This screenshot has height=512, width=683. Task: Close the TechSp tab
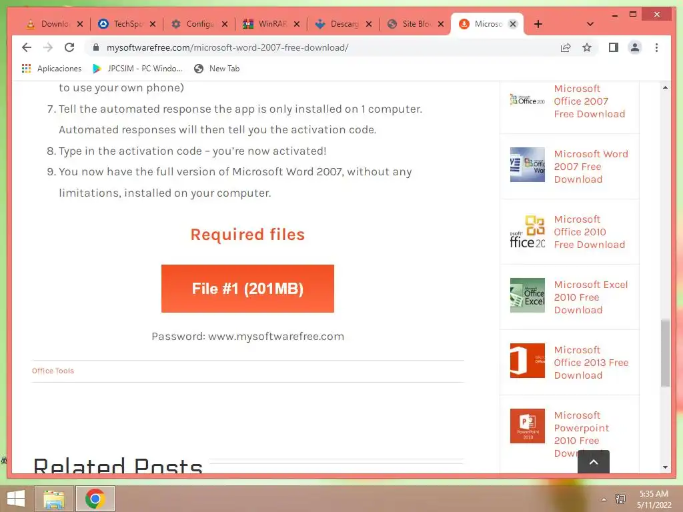tap(153, 24)
